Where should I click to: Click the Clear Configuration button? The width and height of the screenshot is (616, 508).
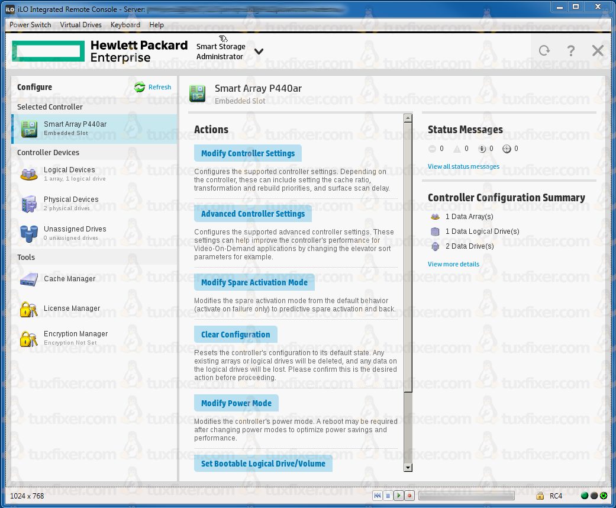pyautogui.click(x=235, y=335)
